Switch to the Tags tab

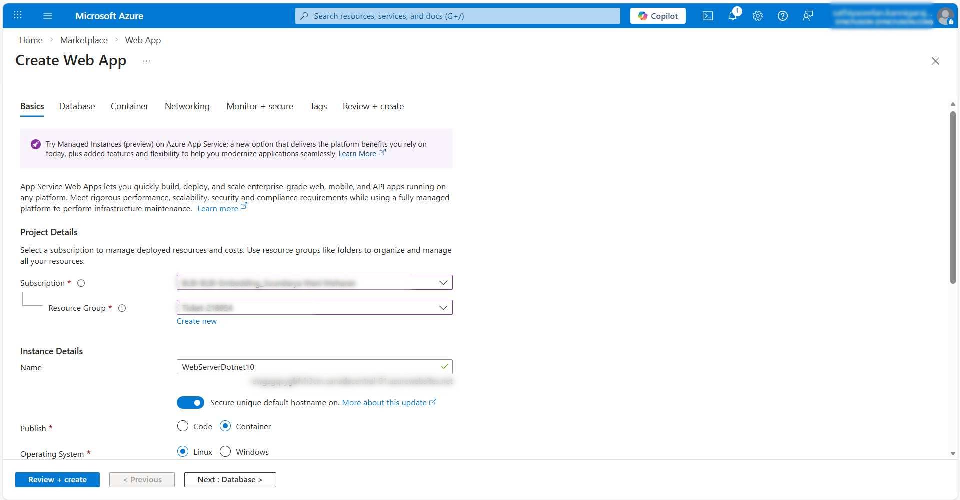click(x=318, y=106)
